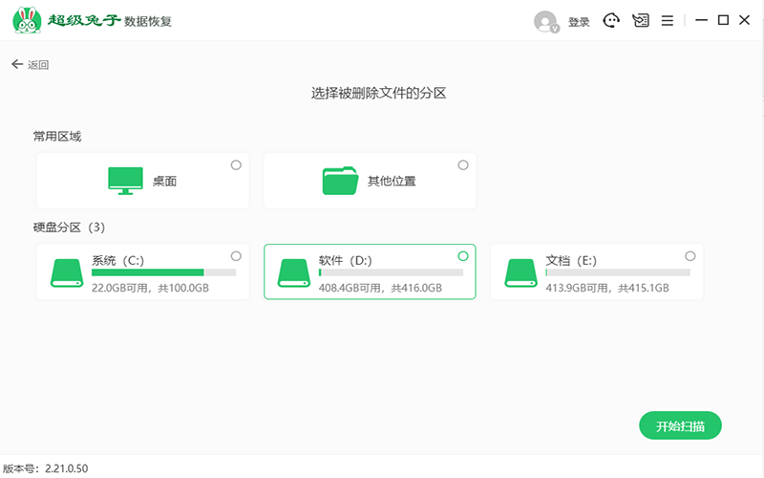This screenshot has width=764, height=478.
Task: Open the customer service headset icon
Action: tap(611, 21)
